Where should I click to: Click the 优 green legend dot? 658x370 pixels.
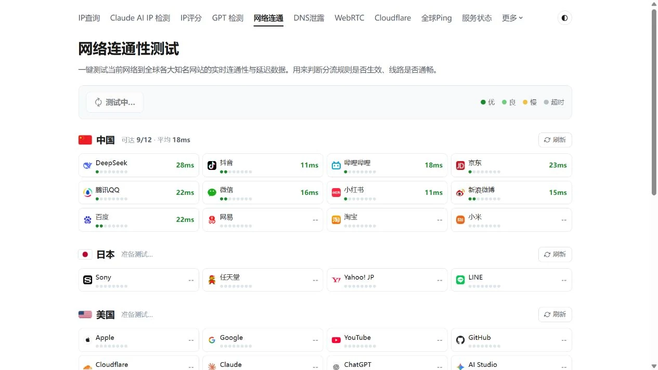coord(483,102)
